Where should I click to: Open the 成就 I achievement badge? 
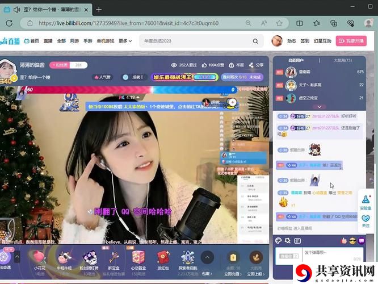[134, 77]
